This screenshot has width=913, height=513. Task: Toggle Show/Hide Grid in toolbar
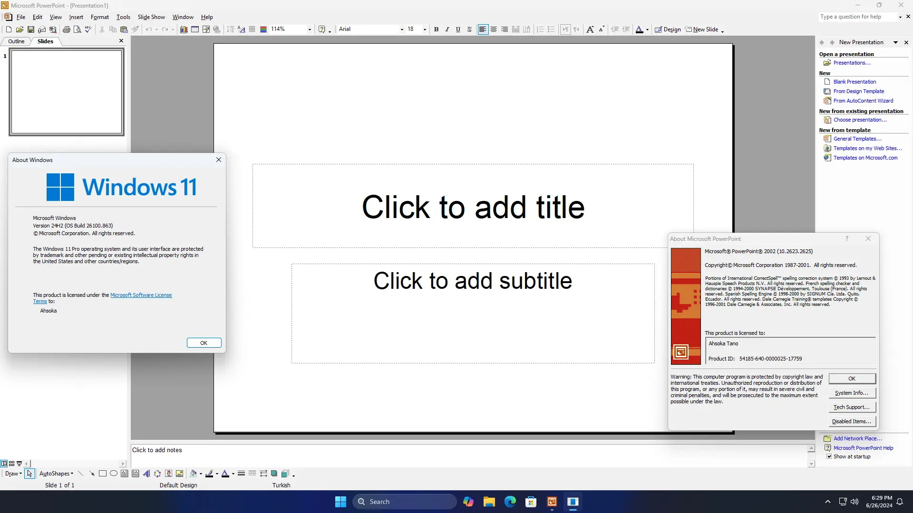[252, 29]
